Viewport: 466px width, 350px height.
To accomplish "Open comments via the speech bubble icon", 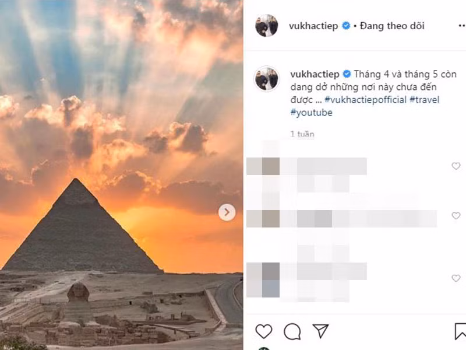I will tap(292, 331).
